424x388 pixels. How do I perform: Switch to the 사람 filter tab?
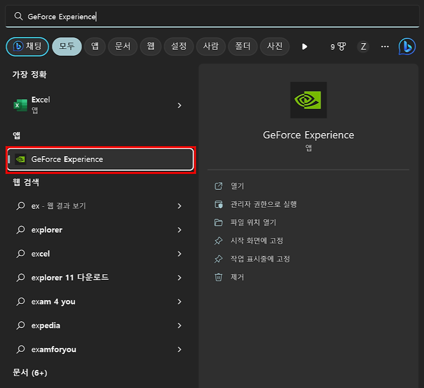click(210, 46)
